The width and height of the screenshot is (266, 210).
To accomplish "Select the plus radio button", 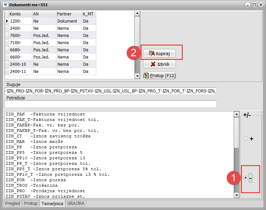I will (245, 139).
